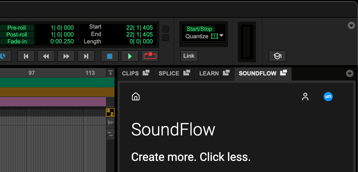The width and height of the screenshot is (358, 172).
Task: Click the blue SoundFlow wave logo
Action: coord(328,97)
